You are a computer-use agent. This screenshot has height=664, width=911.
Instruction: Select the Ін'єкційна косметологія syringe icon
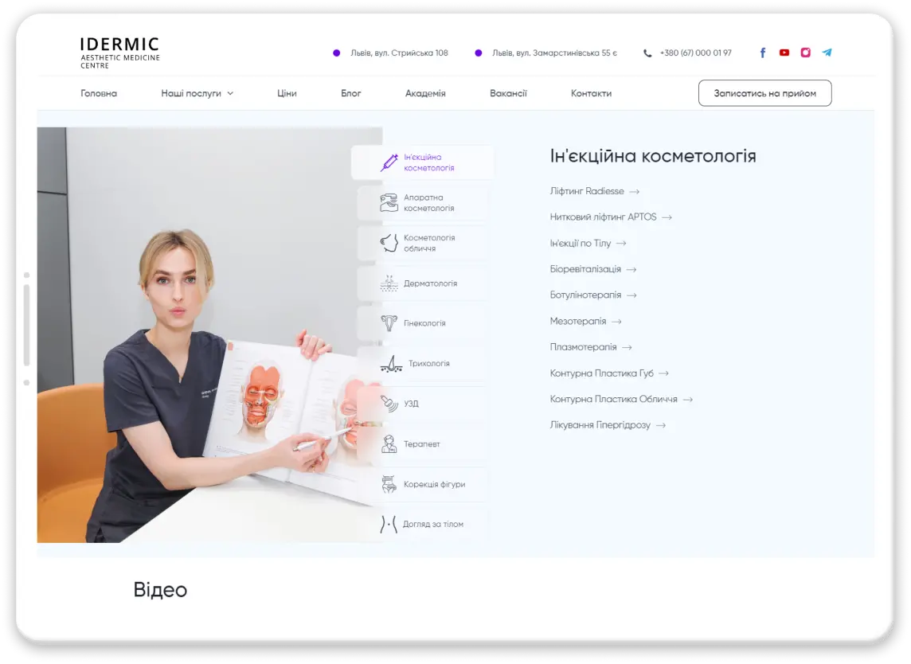389,162
